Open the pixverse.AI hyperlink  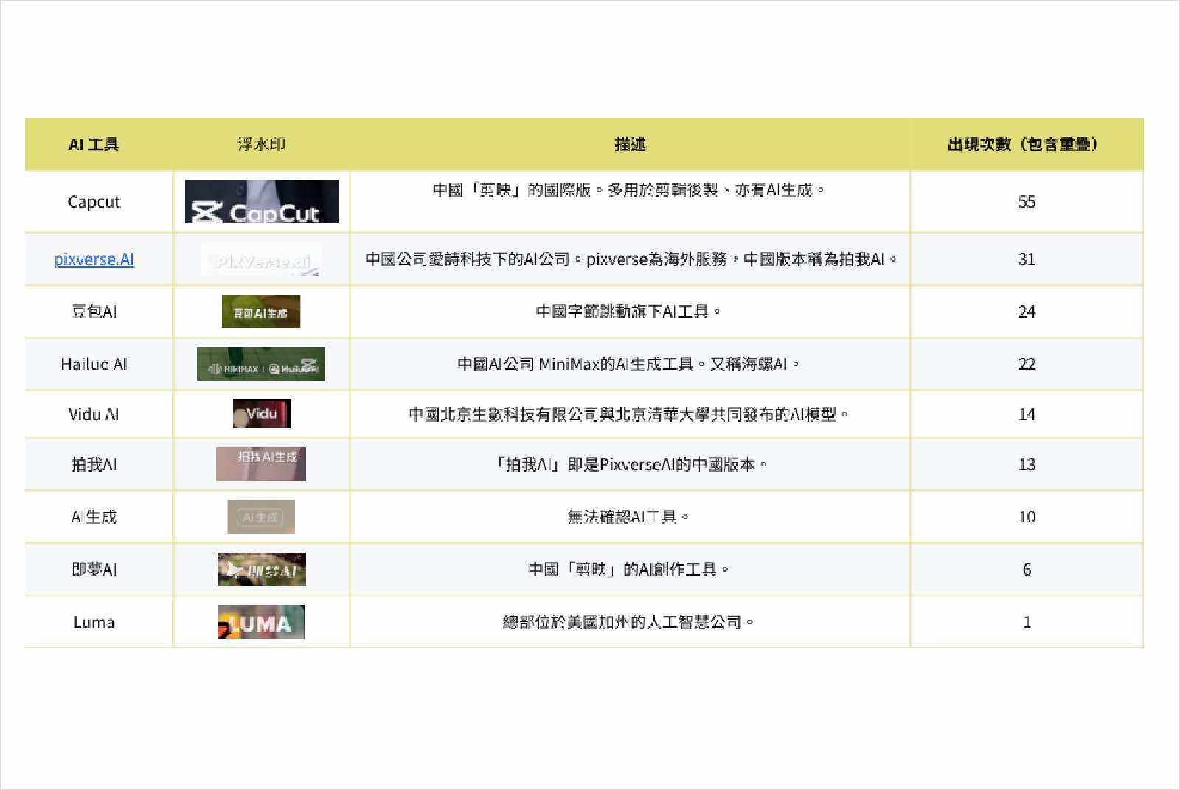pyautogui.click(x=94, y=259)
